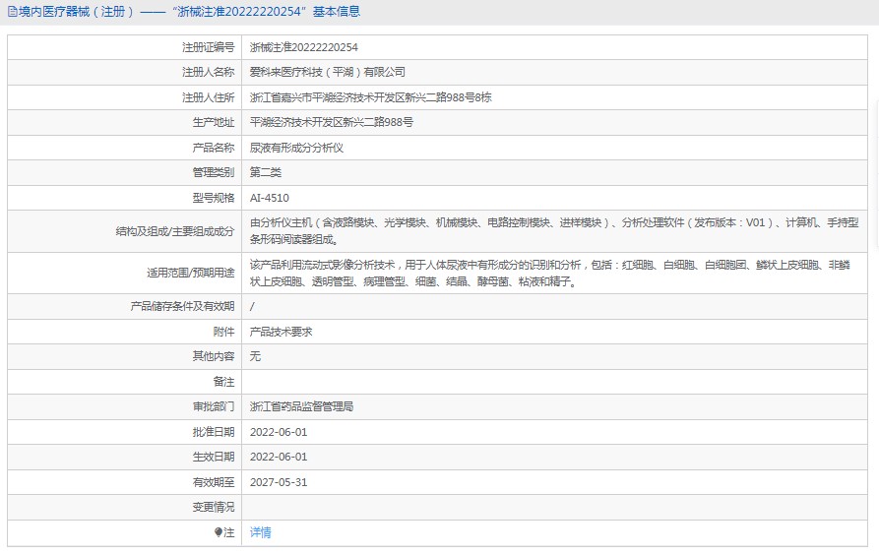The width and height of the screenshot is (879, 554).
Task: Click the 注册证编号 row label
Action: point(208,47)
